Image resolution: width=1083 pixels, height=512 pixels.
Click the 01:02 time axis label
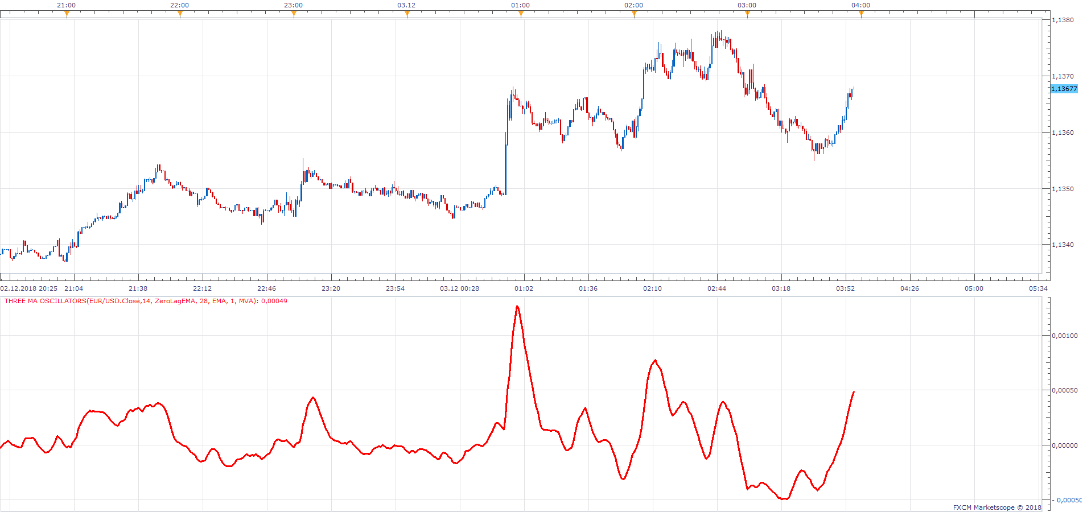coord(524,288)
